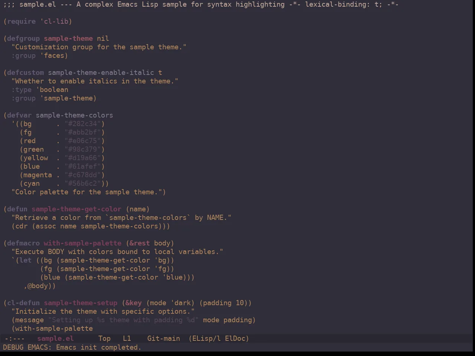Click the &key keyword
Screen dimensions: 475x356
click(134, 303)
